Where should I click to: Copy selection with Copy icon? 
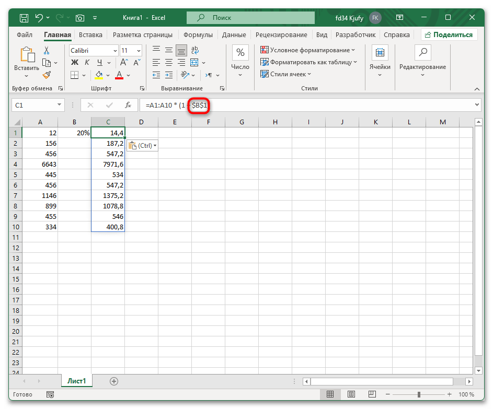(47, 63)
